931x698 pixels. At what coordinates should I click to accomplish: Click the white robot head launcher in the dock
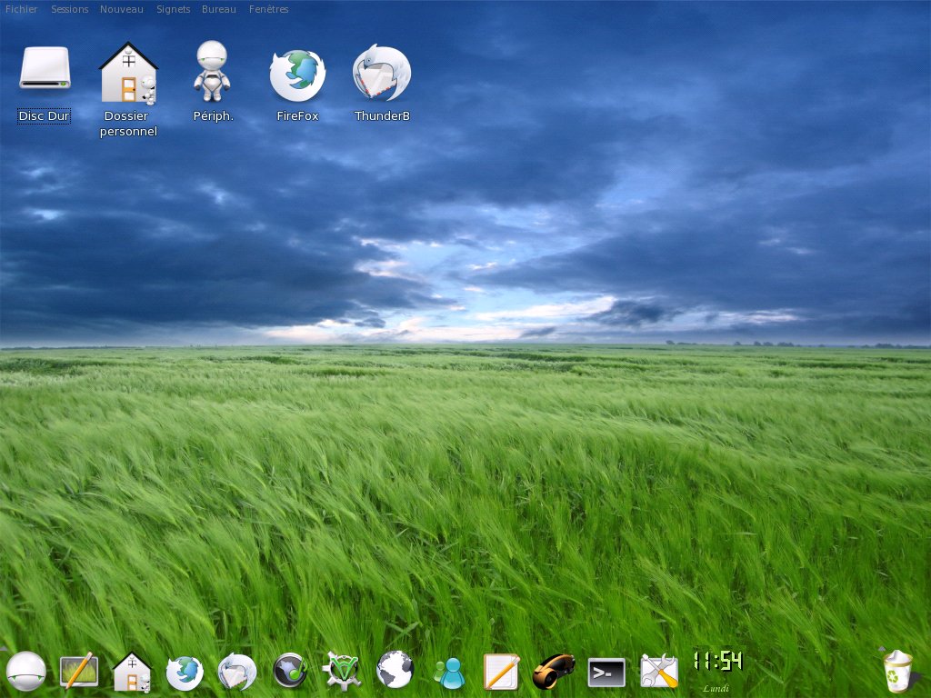26,672
